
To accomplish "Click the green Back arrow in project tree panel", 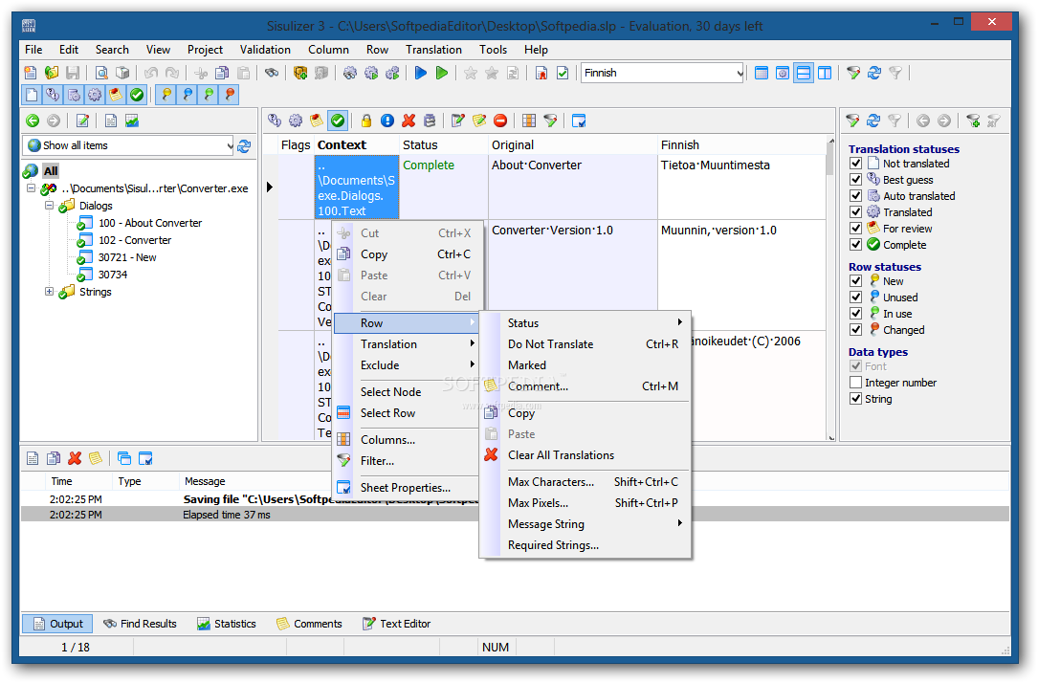I will pyautogui.click(x=33, y=121).
